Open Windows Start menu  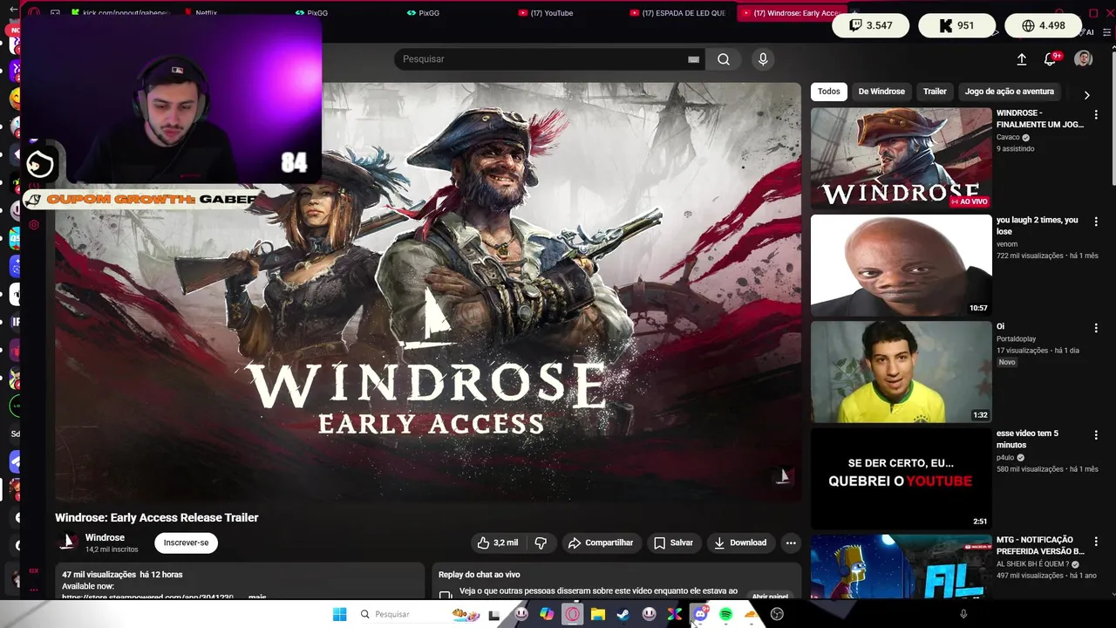point(339,614)
